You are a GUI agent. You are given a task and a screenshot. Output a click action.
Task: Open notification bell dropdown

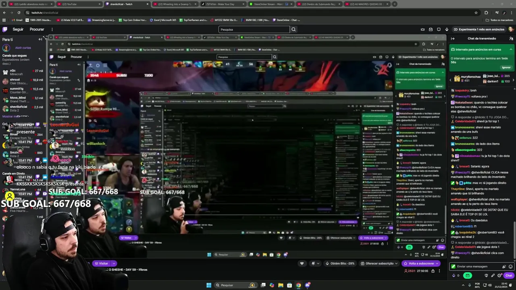coord(315,263)
